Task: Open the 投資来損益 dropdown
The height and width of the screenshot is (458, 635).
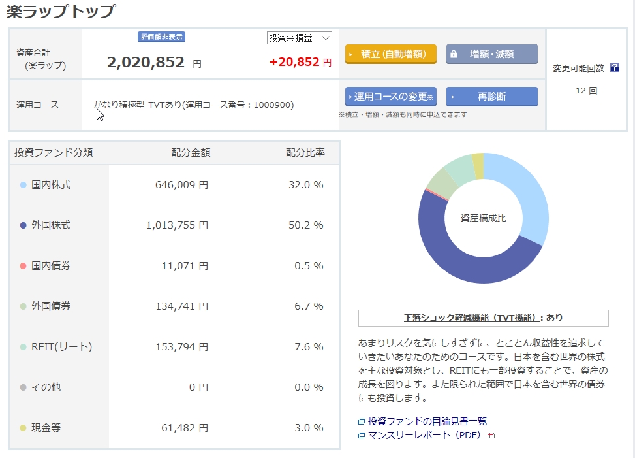Action: click(300, 38)
